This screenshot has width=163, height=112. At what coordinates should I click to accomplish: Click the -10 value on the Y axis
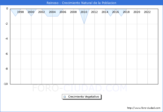click(6, 84)
